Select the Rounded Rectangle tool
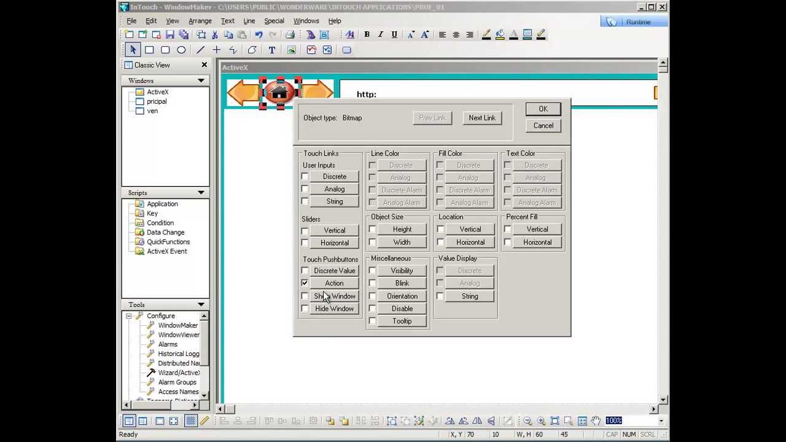Screen dimensions: 786x442 [165, 50]
